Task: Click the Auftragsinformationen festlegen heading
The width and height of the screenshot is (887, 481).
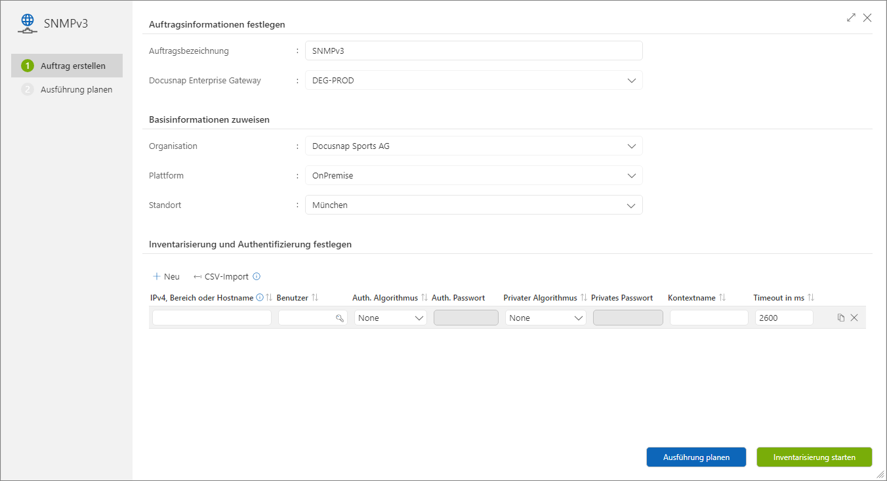Action: [217, 25]
